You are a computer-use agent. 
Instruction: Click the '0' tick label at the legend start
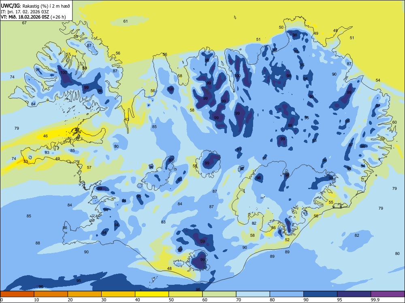pyautogui.click(x=2, y=300)
